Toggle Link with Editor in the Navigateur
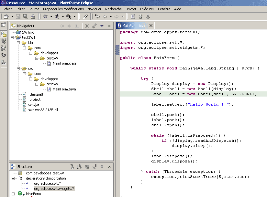This screenshot has height=197, width=267. click(95, 26)
